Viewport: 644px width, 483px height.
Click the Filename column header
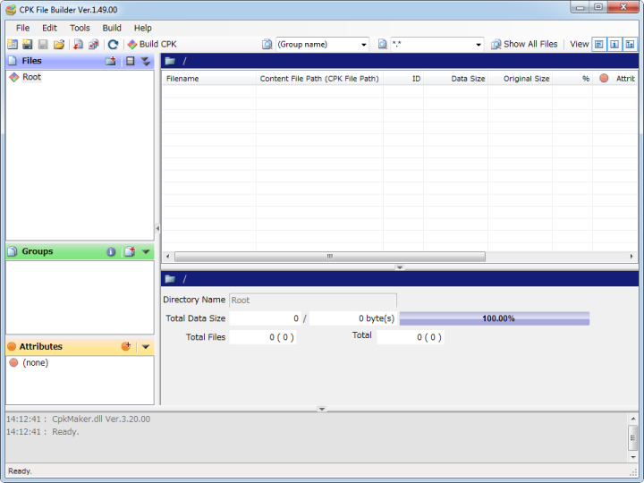[x=208, y=79]
